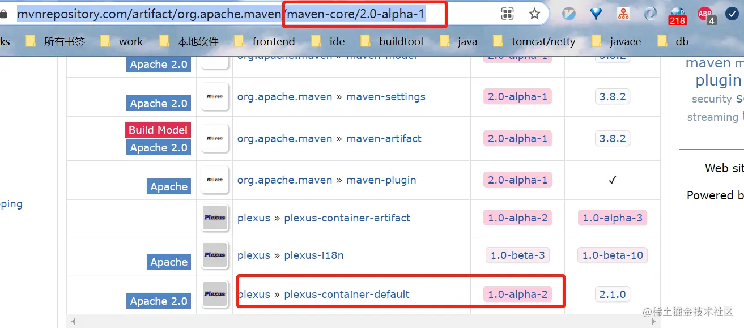Open the streaming tag in sidebar cloud
The width and height of the screenshot is (744, 328).
click(713, 117)
